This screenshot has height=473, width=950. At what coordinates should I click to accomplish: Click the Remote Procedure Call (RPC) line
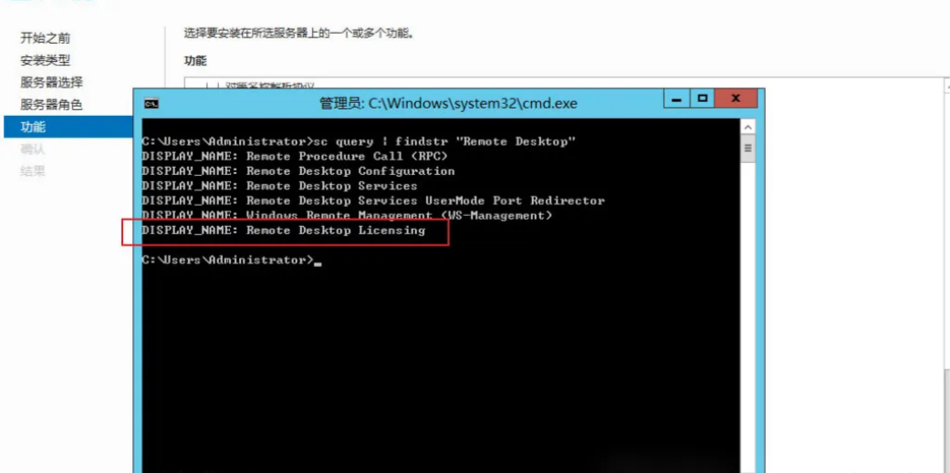point(295,156)
